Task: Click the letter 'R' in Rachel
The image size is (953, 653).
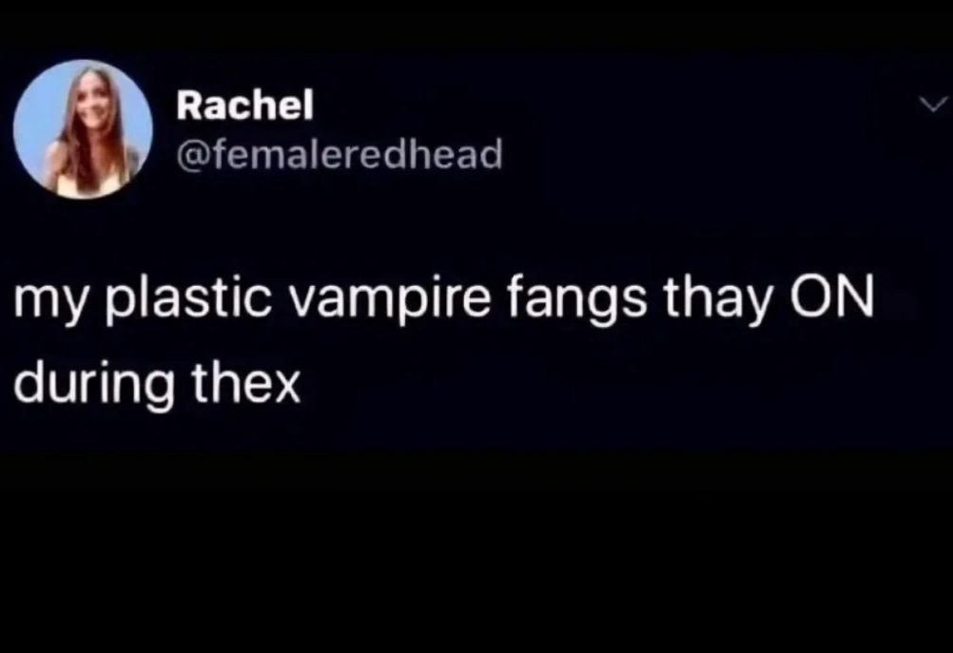Action: 189,105
